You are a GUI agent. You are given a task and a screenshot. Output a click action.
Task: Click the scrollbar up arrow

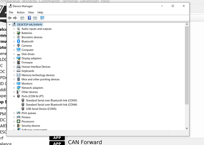coord(187,24)
